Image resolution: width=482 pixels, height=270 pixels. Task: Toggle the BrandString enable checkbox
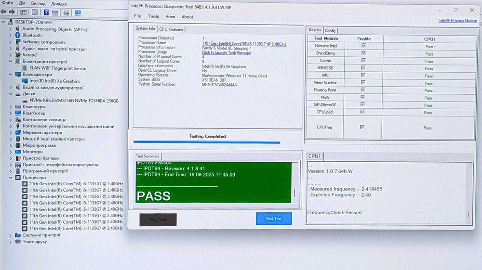pyautogui.click(x=363, y=53)
